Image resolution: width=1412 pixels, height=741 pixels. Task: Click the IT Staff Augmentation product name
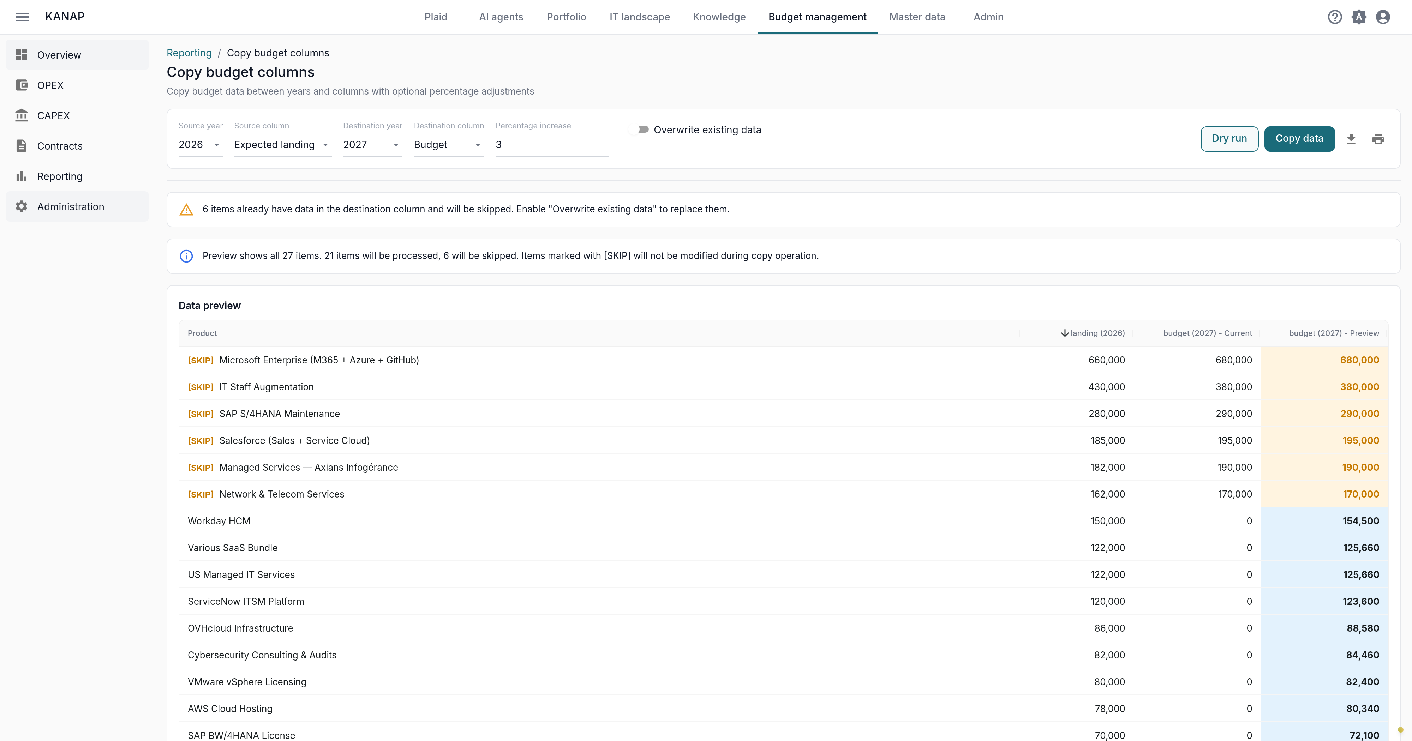tap(267, 387)
